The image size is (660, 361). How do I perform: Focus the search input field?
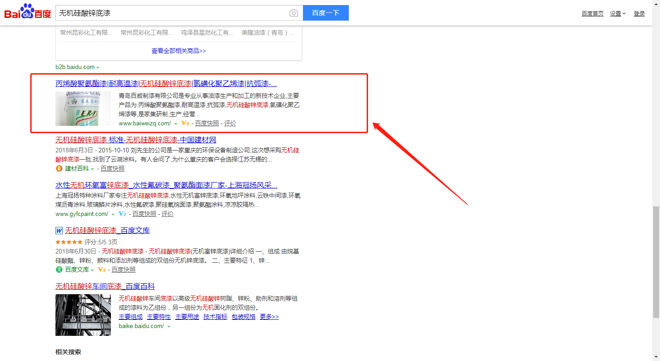[172, 13]
